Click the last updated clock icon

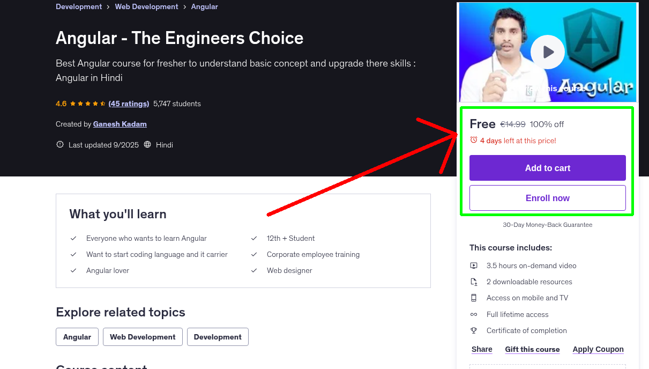click(59, 144)
